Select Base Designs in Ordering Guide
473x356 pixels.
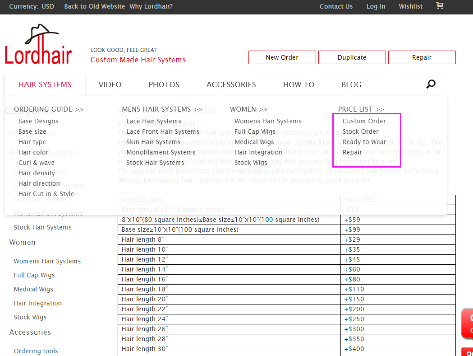(38, 121)
